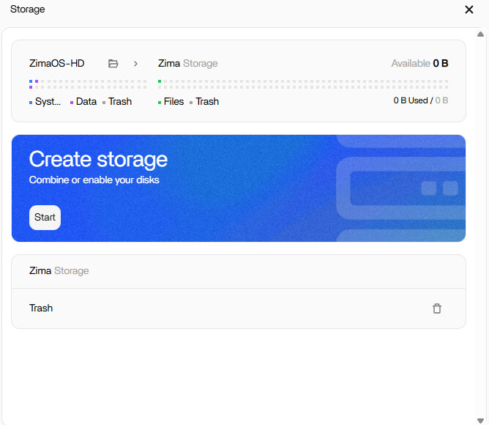
Task: Click Combine or enable your disks text
Action: tap(94, 180)
